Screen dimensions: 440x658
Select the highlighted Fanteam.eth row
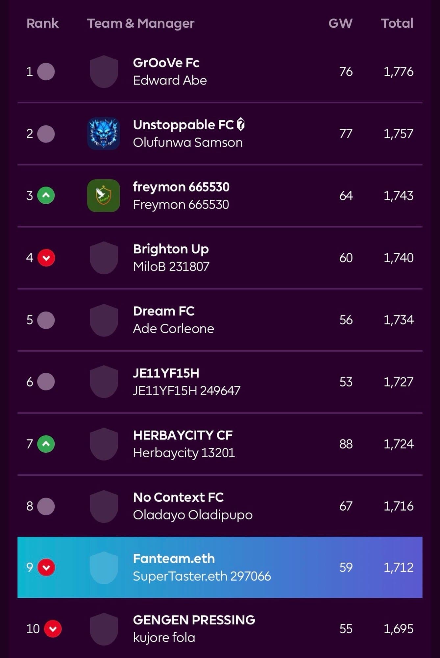click(x=220, y=567)
